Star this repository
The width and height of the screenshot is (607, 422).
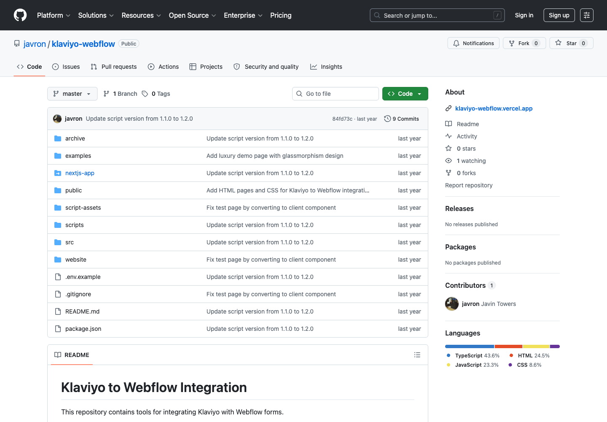pyautogui.click(x=571, y=43)
